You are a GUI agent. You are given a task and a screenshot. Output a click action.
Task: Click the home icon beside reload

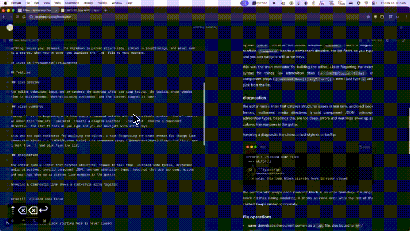coord(24,17)
